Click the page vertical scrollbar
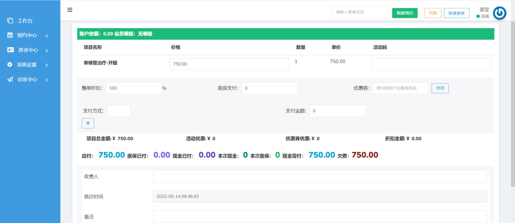The image size is (515, 223). click(513, 104)
